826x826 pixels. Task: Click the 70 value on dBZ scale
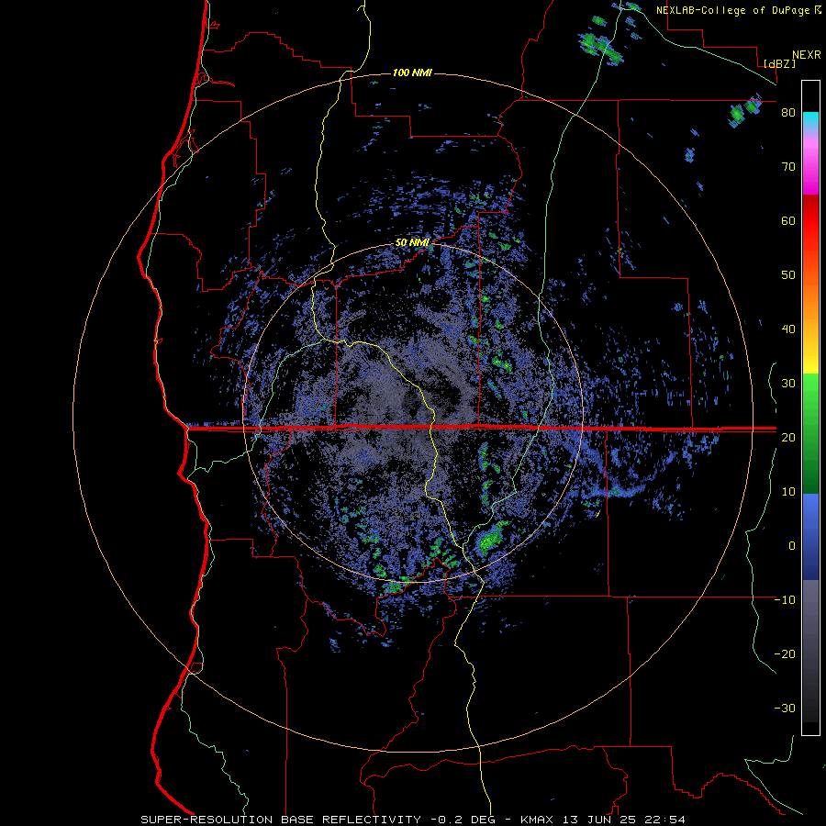coord(788,167)
